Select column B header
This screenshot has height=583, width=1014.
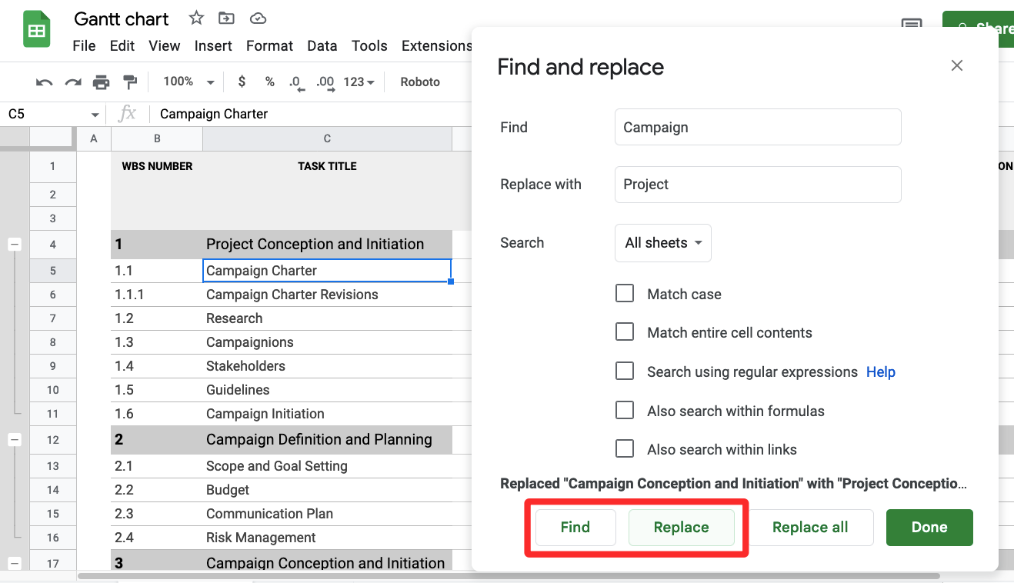(x=157, y=138)
